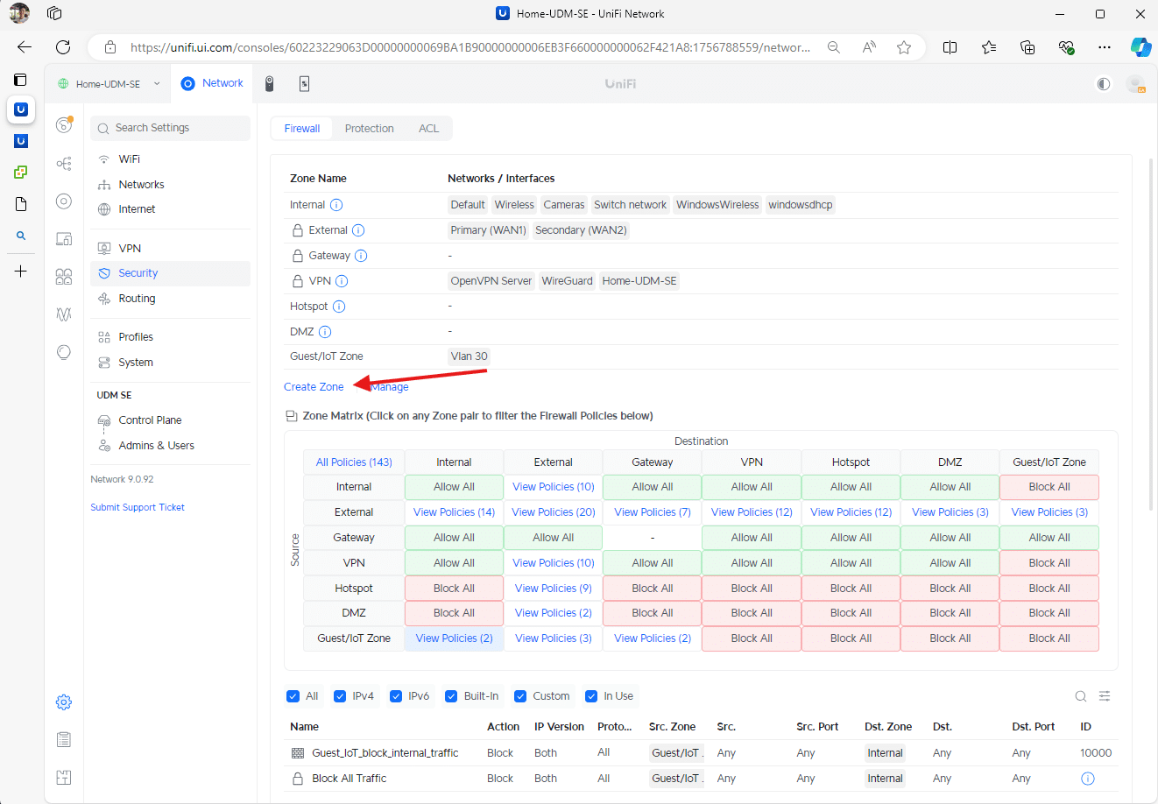
Task: Click the browser refresh icon
Action: point(63,47)
